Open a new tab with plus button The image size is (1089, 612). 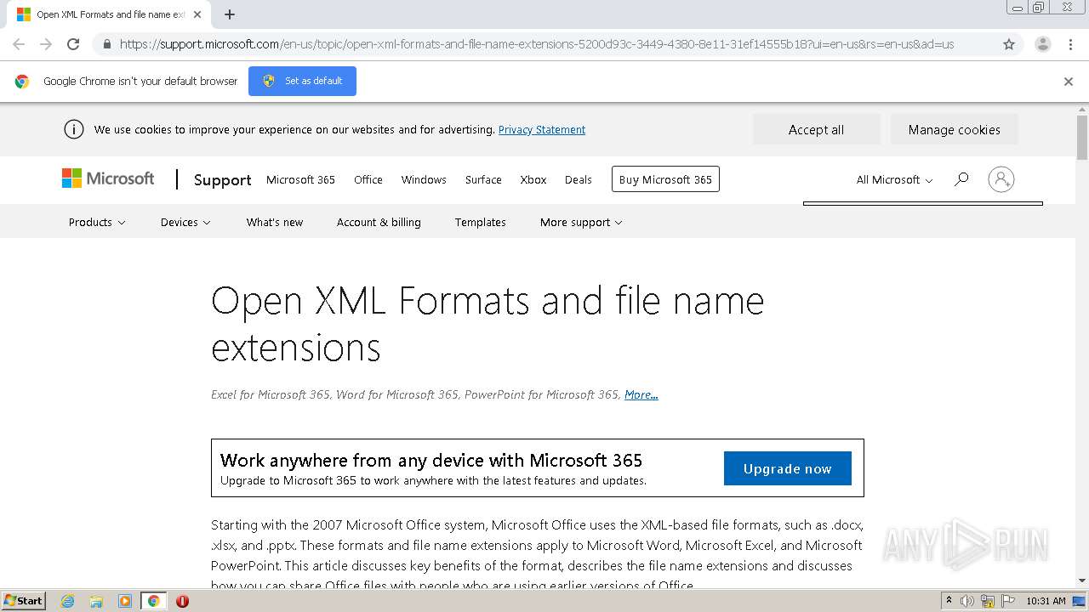[230, 14]
